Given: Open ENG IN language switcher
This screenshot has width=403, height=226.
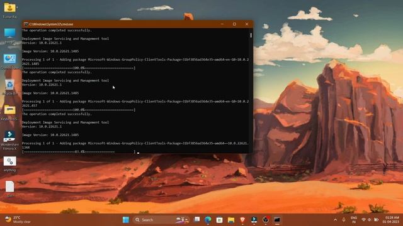Looking at the screenshot, I should pyautogui.click(x=354, y=220).
